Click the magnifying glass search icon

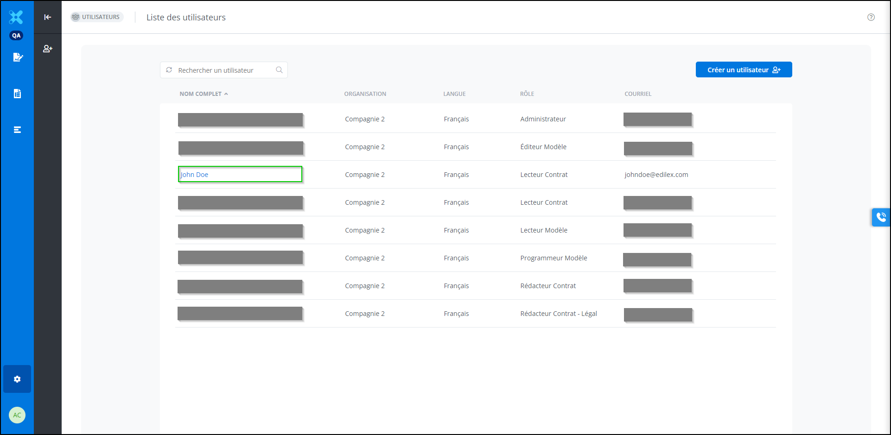(x=279, y=70)
